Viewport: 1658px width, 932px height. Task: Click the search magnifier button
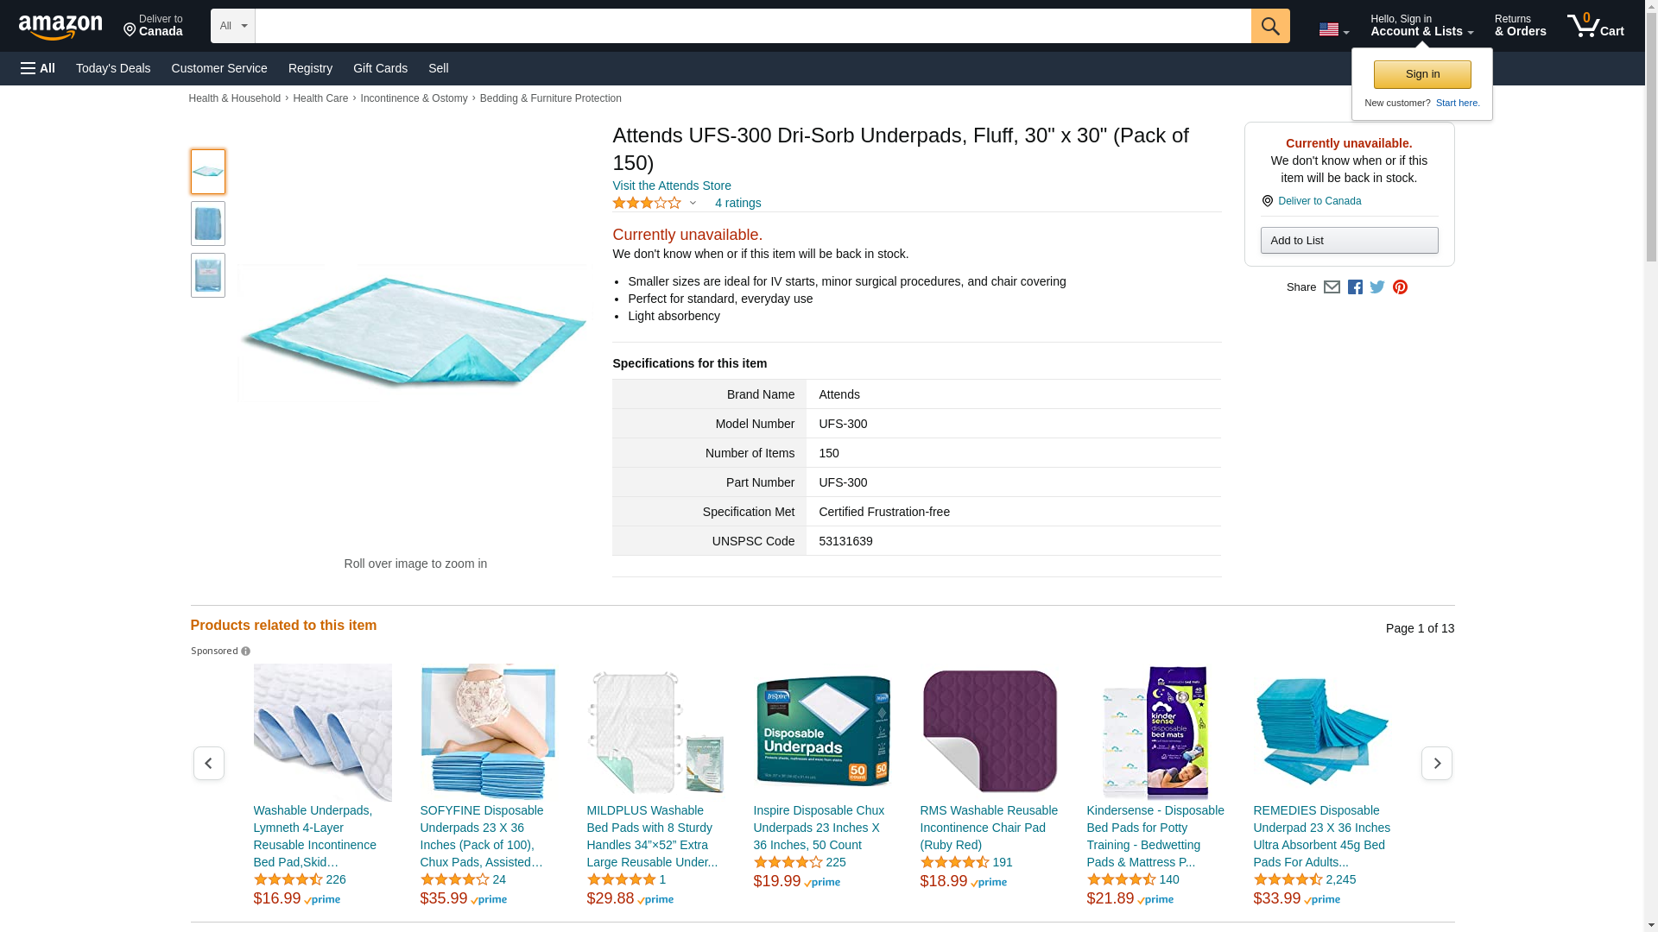click(x=1269, y=26)
